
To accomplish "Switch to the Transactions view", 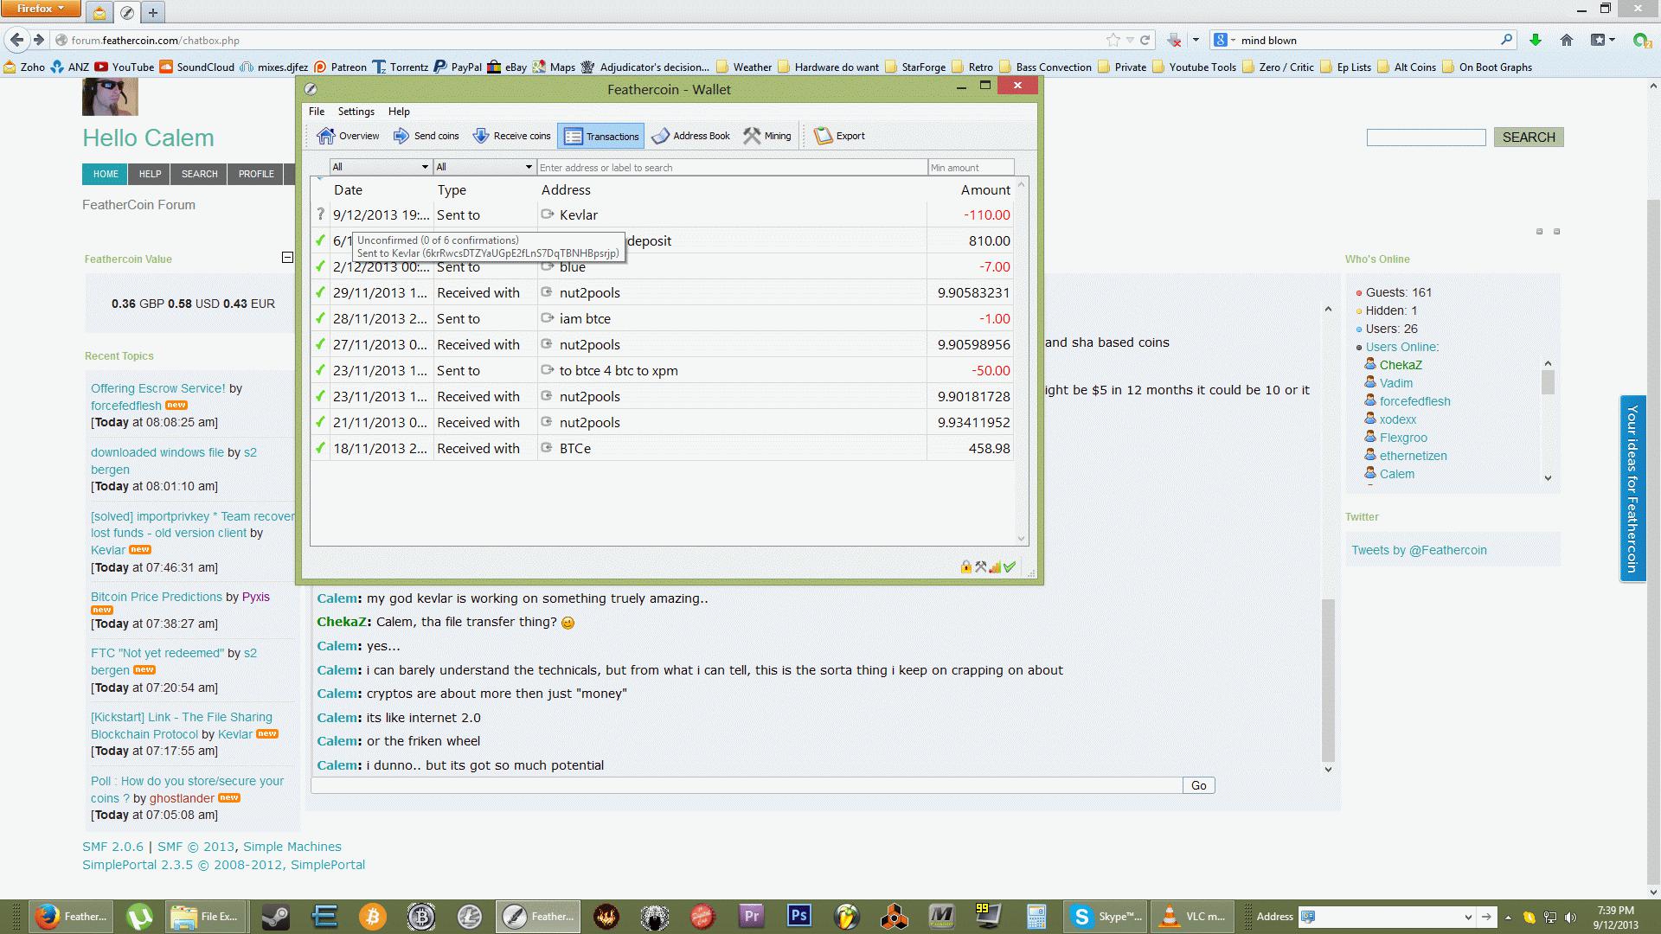I will pos(601,136).
